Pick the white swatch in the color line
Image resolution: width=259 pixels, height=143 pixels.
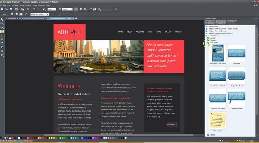(19, 138)
